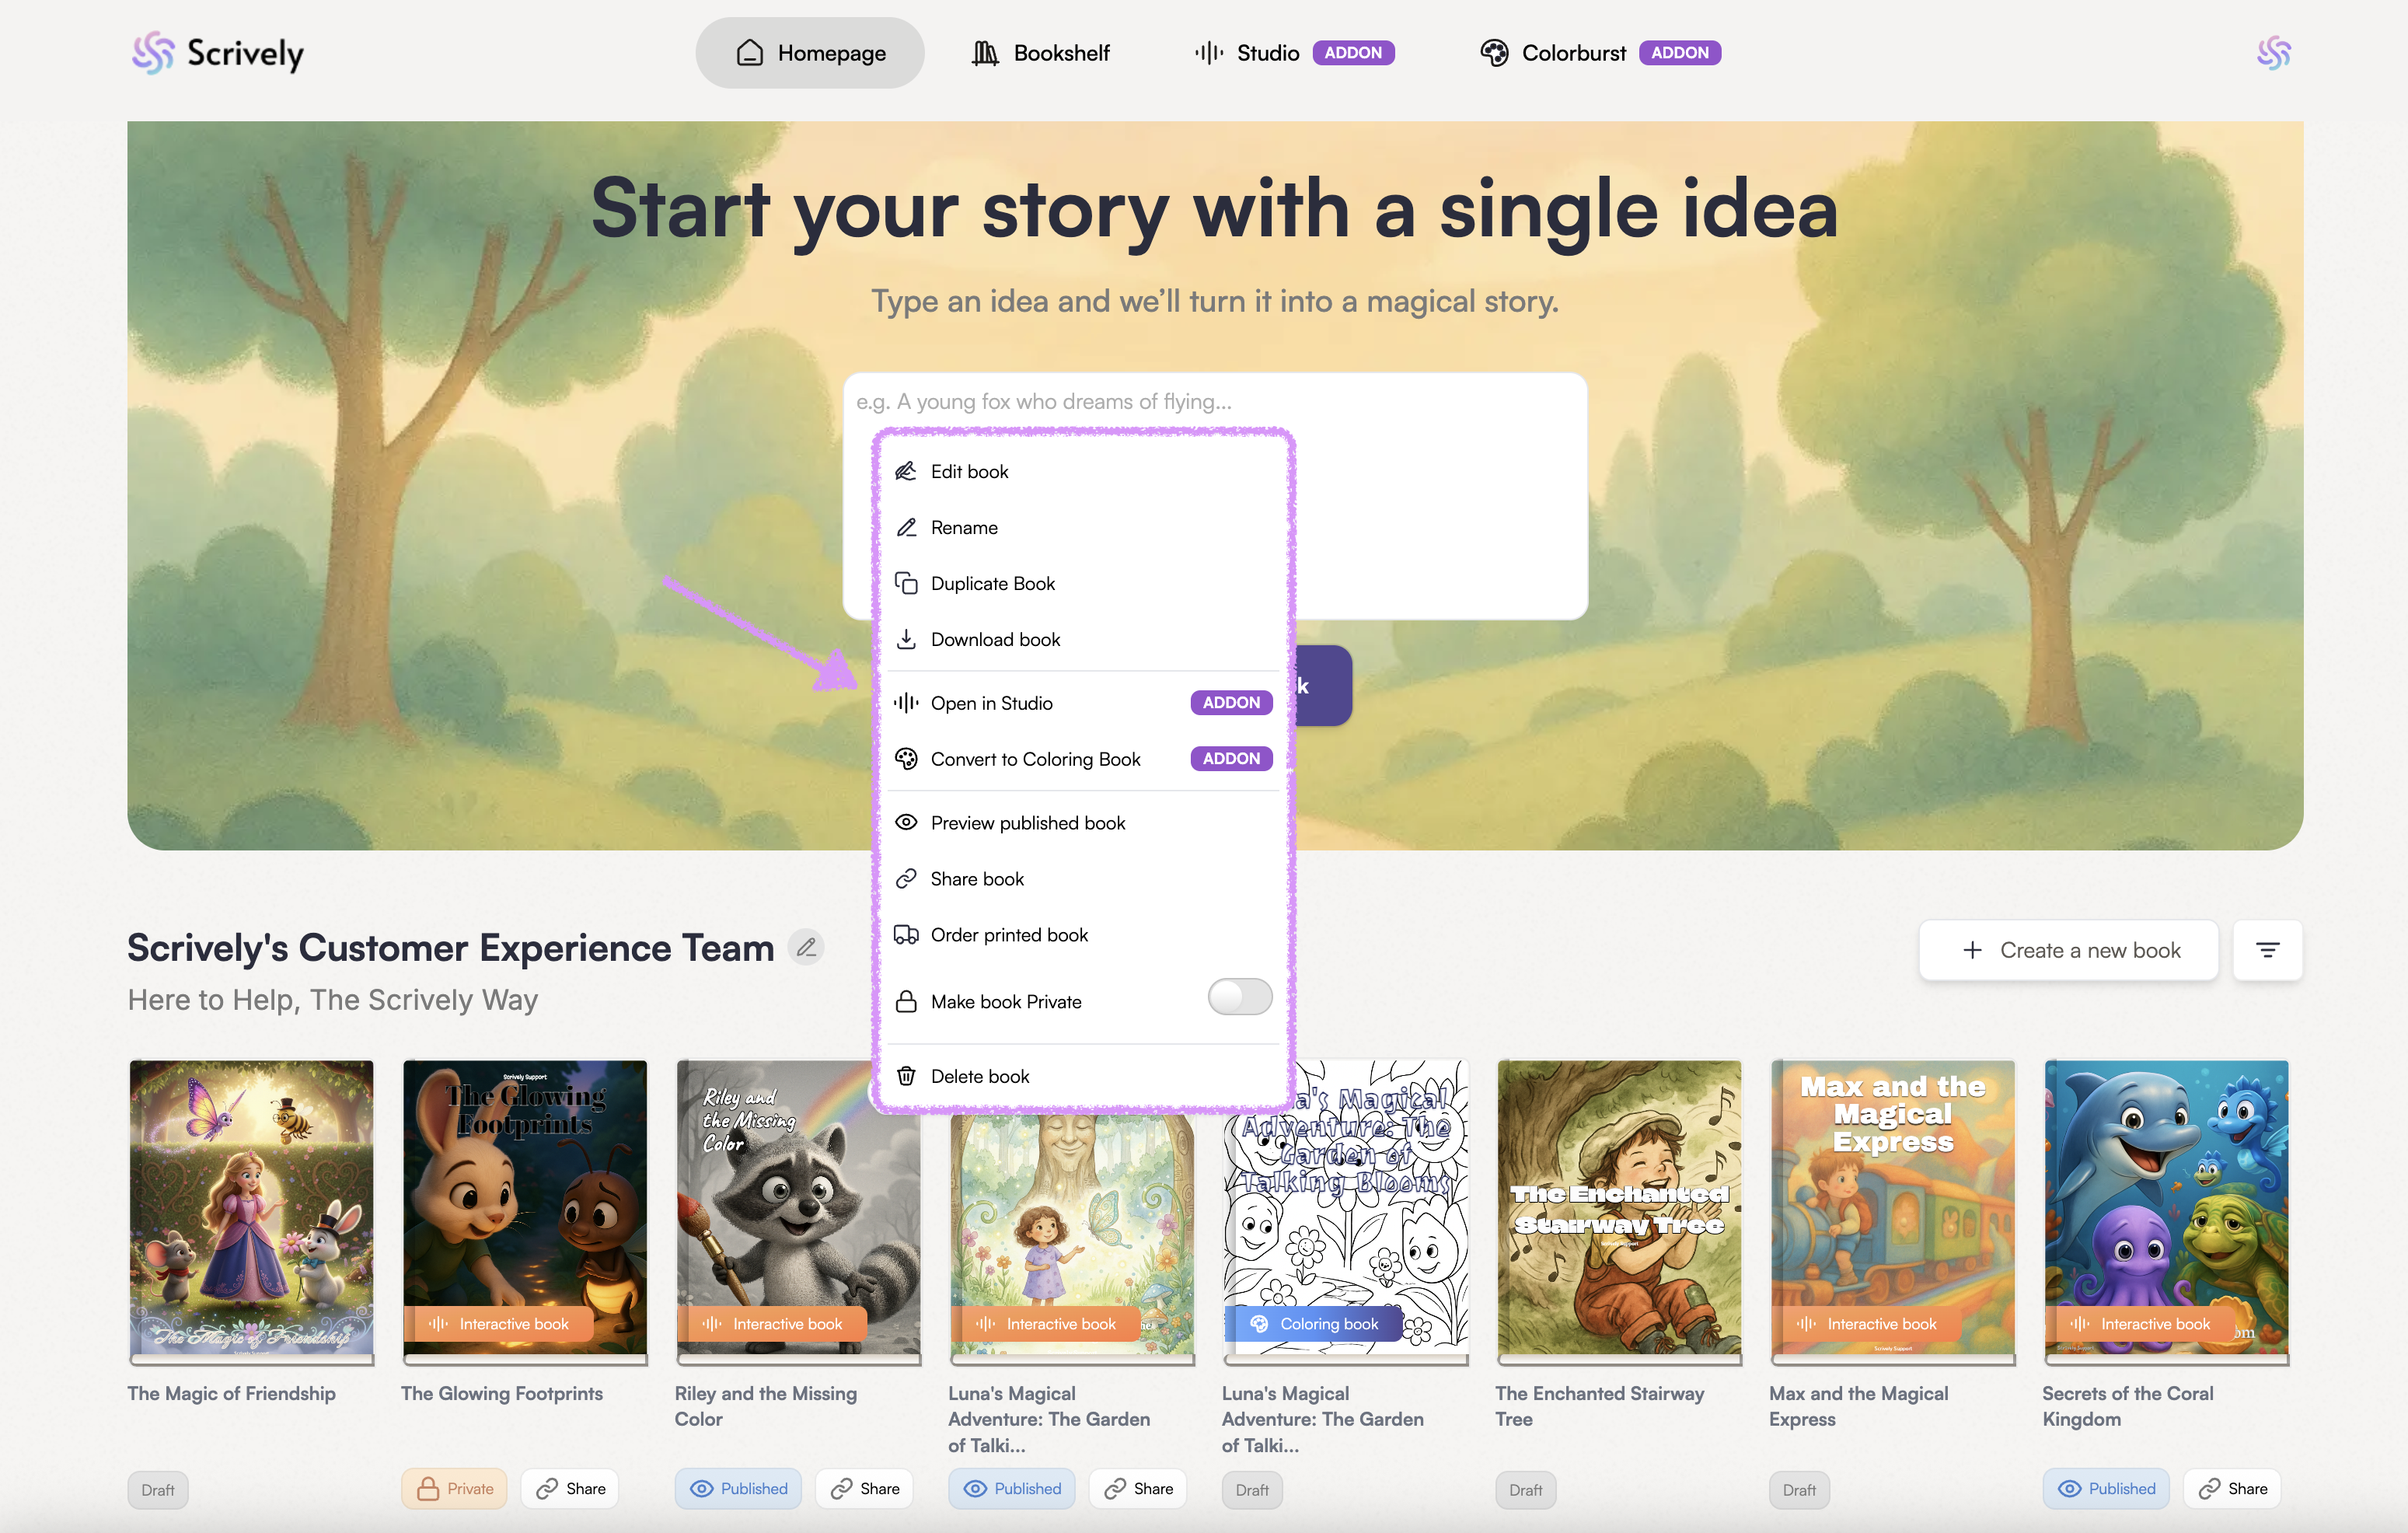Click the trash icon for Delete book
The width and height of the screenshot is (2408, 1533).
click(906, 1076)
